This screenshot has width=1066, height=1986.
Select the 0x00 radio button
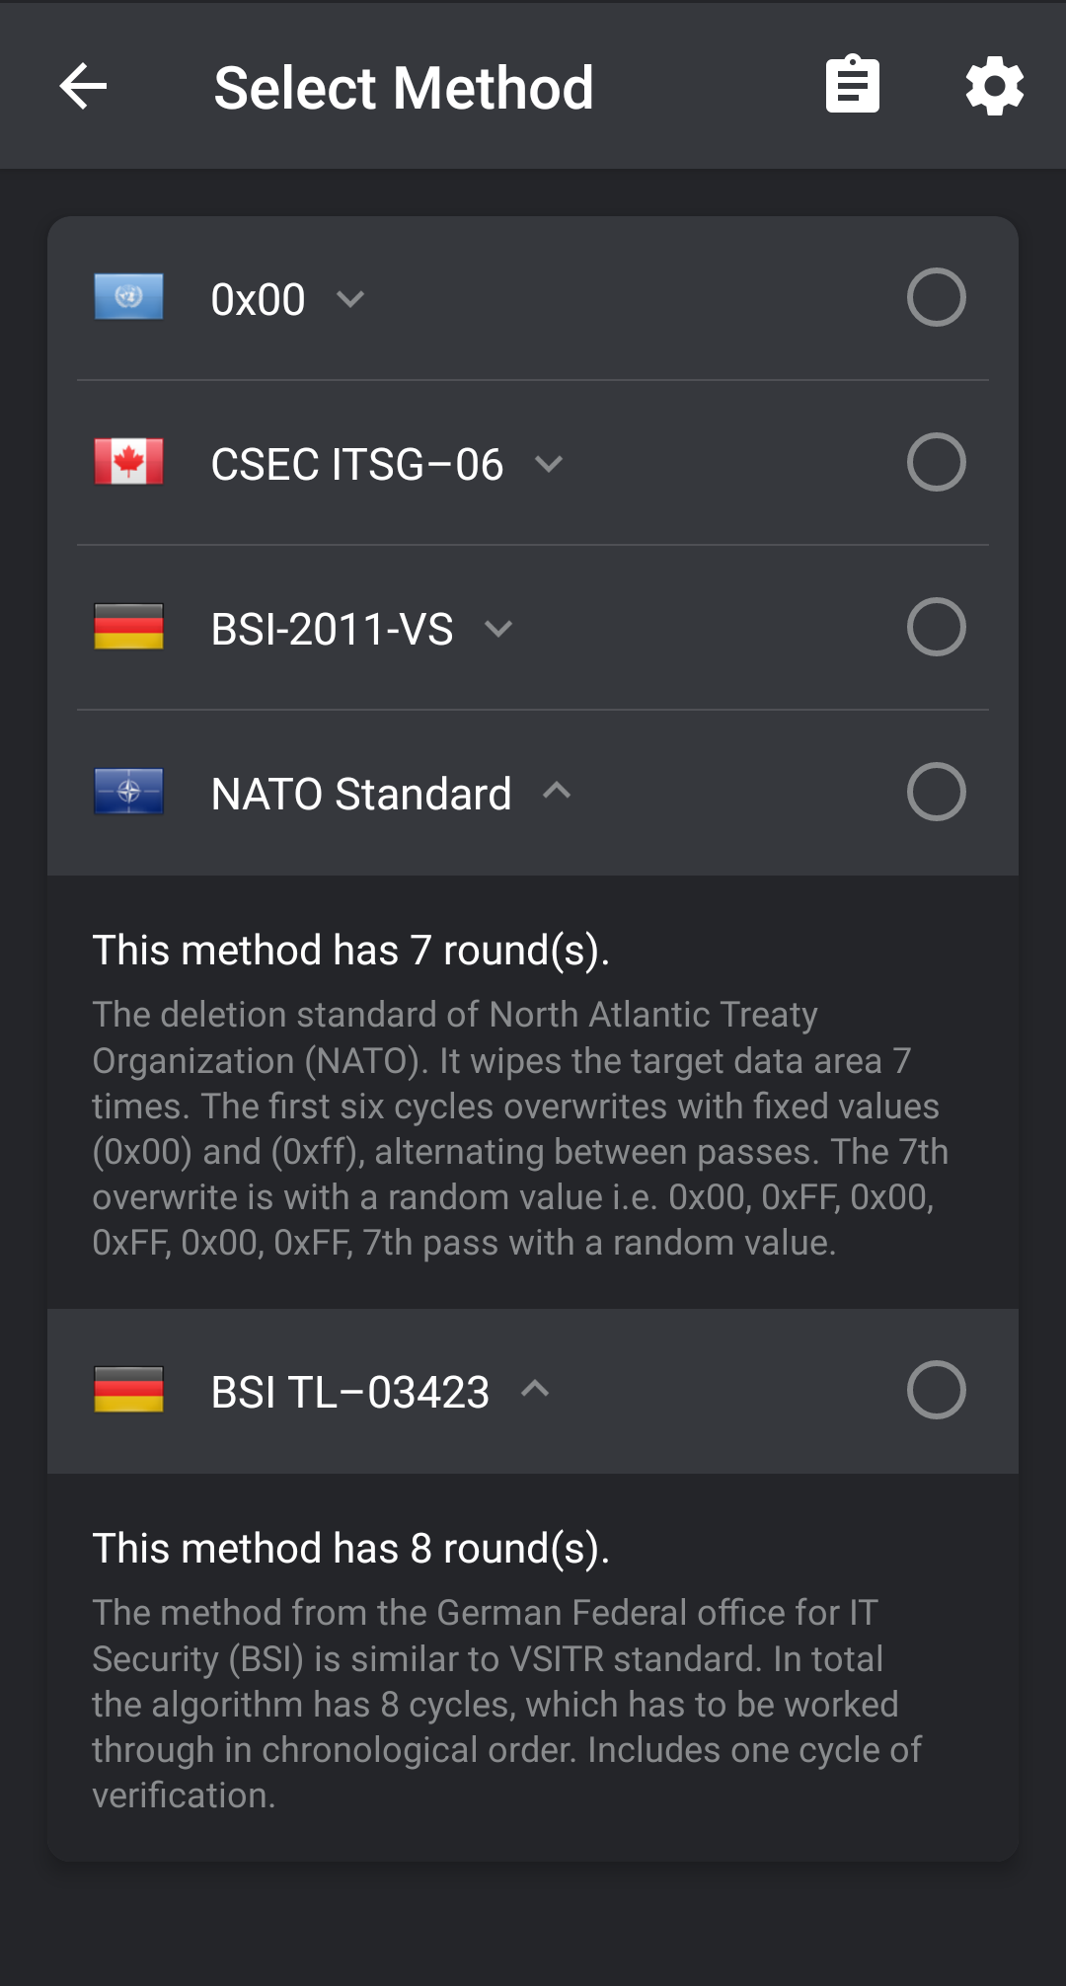click(x=936, y=297)
